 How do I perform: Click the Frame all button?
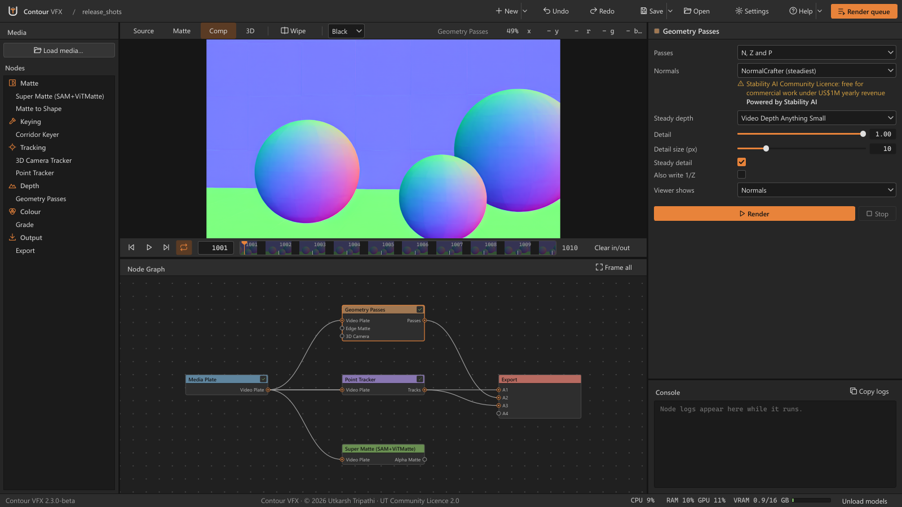click(614, 268)
